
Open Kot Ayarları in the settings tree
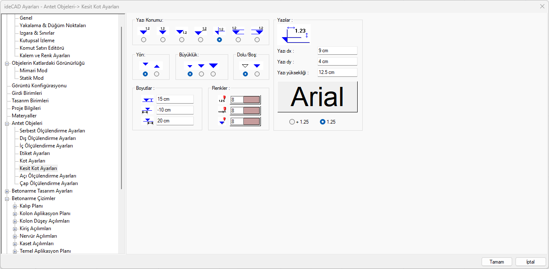pyautogui.click(x=32, y=161)
